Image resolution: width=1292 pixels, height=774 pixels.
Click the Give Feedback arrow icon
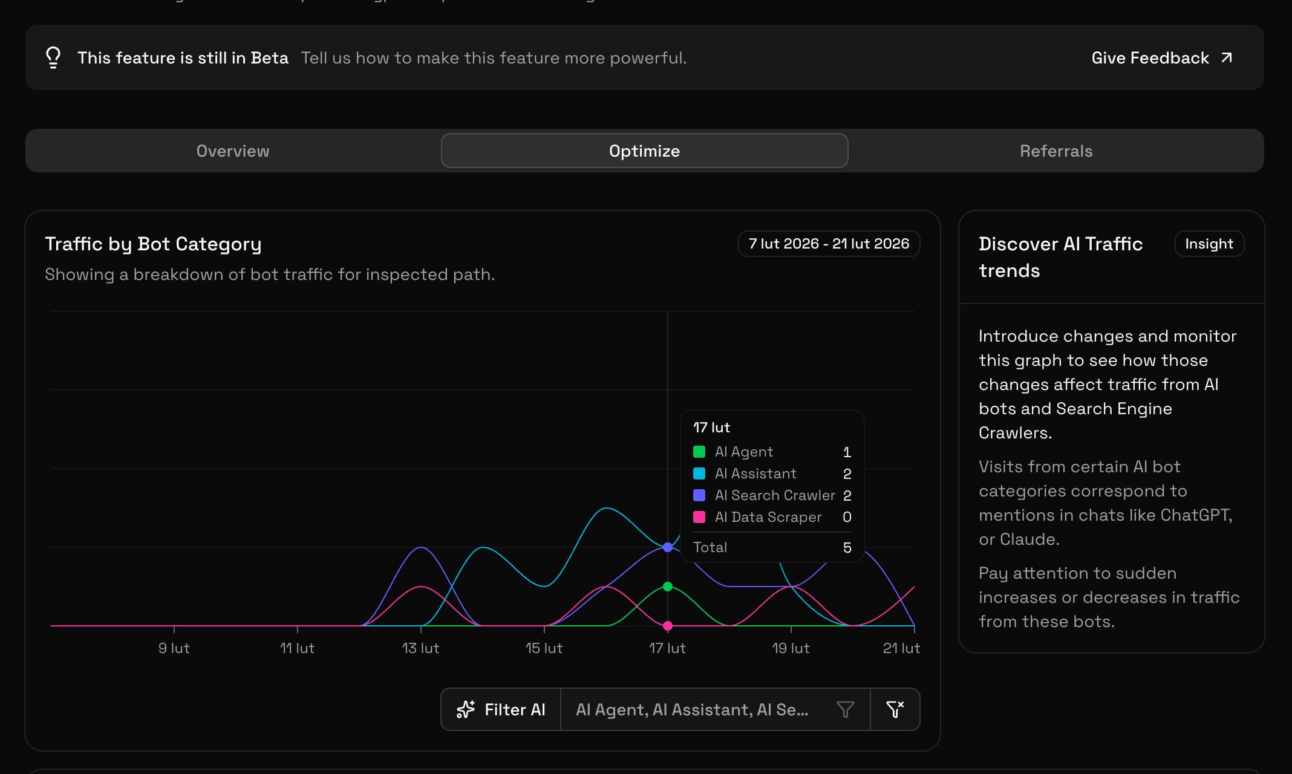click(x=1227, y=57)
